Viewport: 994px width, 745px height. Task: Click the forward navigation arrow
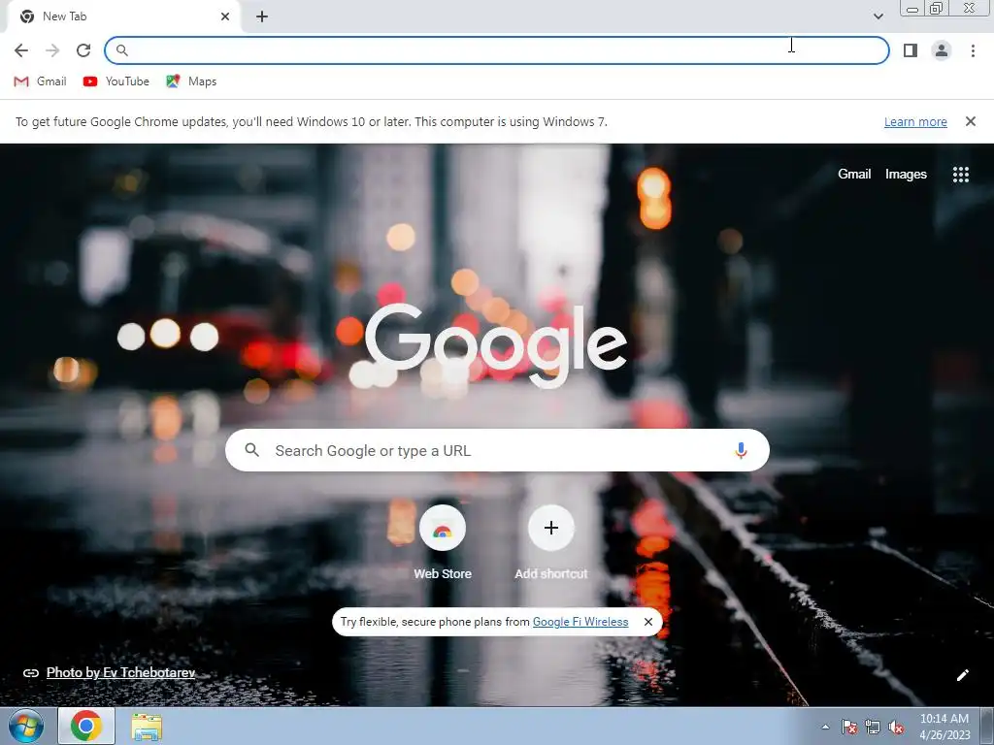tap(52, 50)
